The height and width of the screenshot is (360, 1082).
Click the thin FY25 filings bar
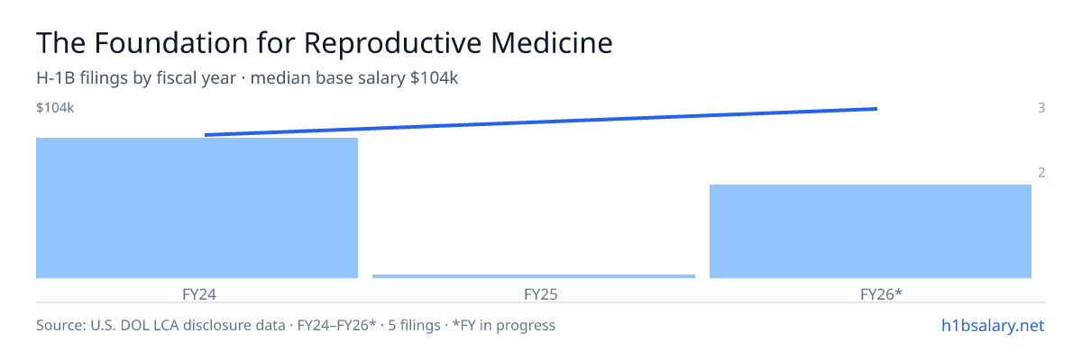534,276
